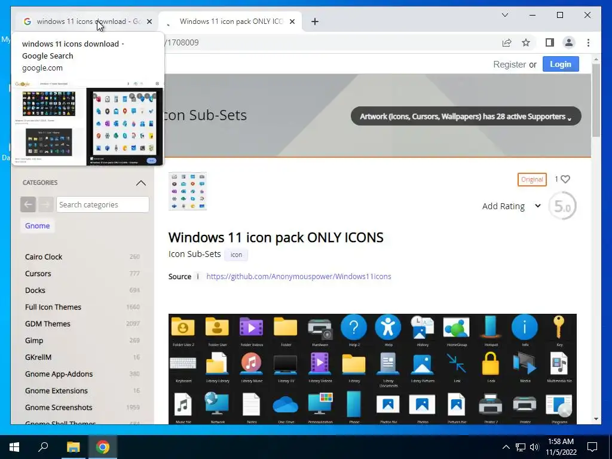Click the Network icon in the preview image

(217, 404)
